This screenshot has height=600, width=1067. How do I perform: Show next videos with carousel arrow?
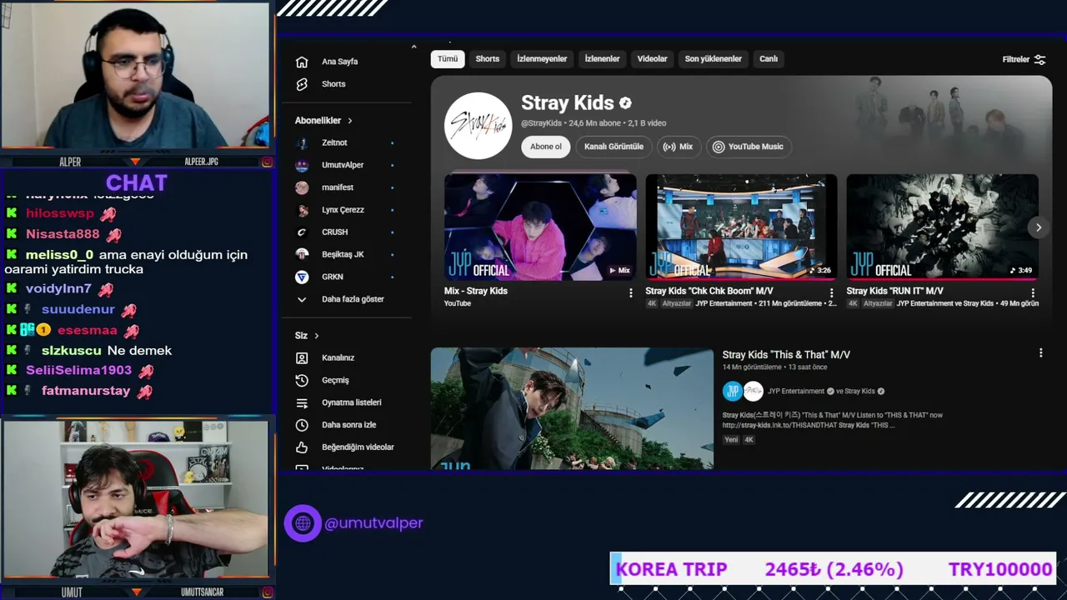1038,227
